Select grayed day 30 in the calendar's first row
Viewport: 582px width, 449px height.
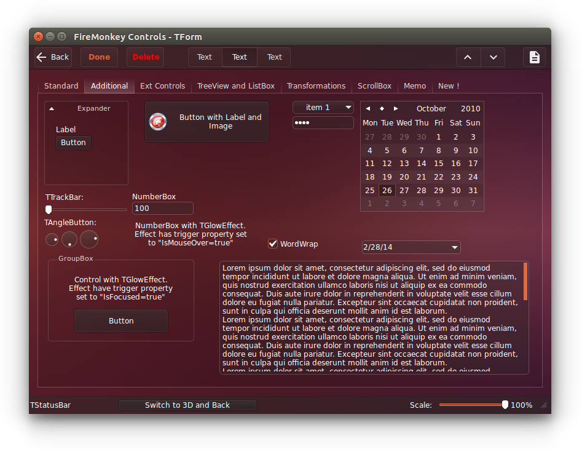click(421, 137)
